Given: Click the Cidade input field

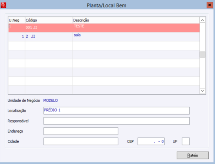Looking at the screenshot, I should click(x=81, y=141).
